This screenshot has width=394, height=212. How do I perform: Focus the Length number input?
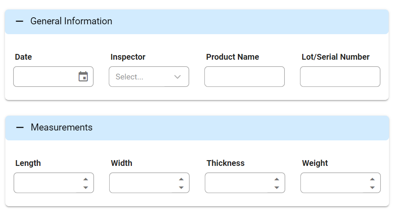[x=46, y=183]
